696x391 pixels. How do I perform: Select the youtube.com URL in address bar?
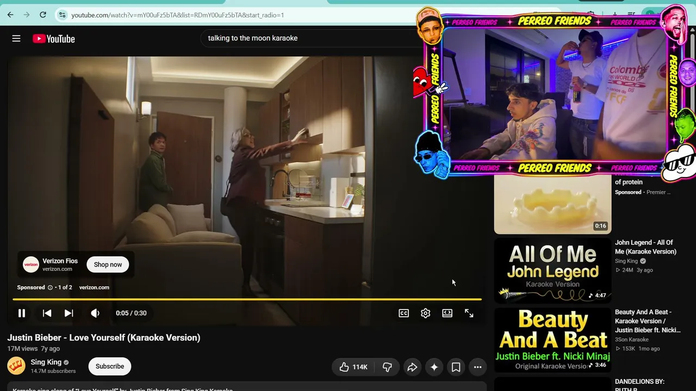(178, 15)
